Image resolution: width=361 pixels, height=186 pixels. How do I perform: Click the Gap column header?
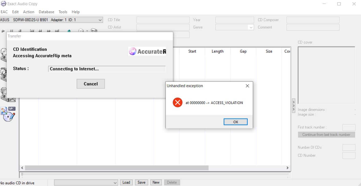click(x=243, y=51)
